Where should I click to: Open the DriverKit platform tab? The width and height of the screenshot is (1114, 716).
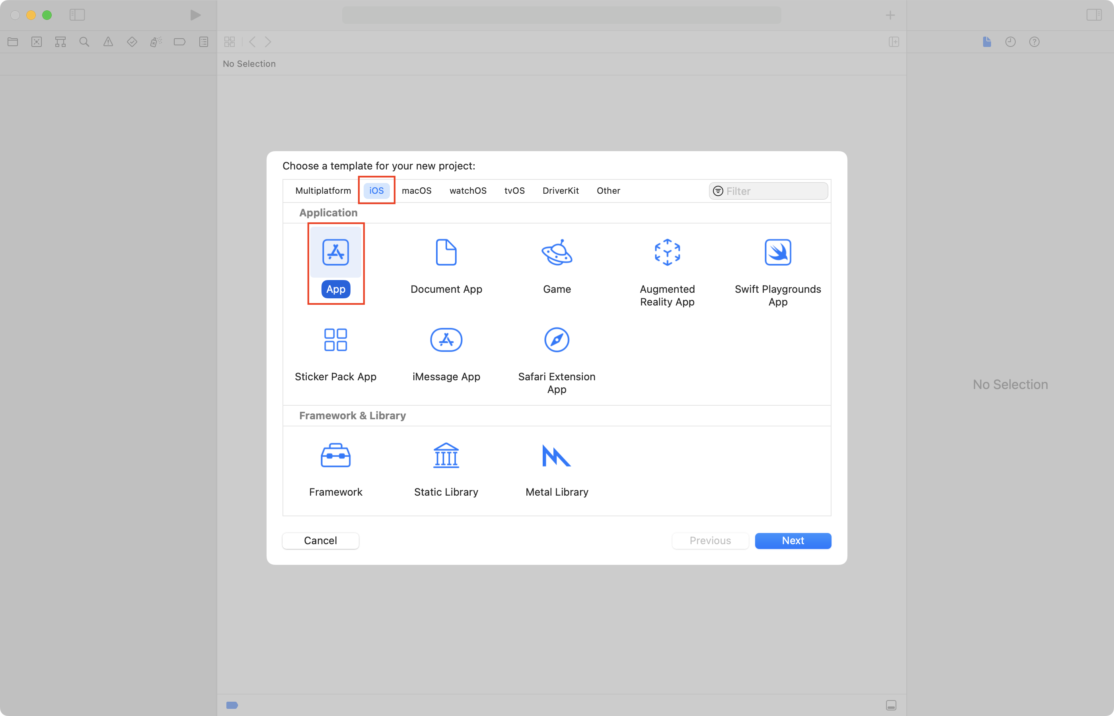pos(560,191)
